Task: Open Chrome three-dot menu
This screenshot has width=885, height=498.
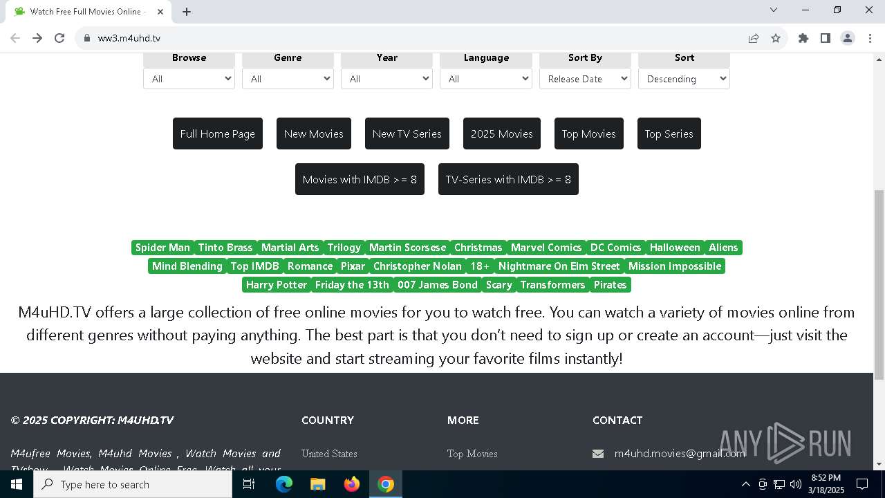Action: coord(870,38)
